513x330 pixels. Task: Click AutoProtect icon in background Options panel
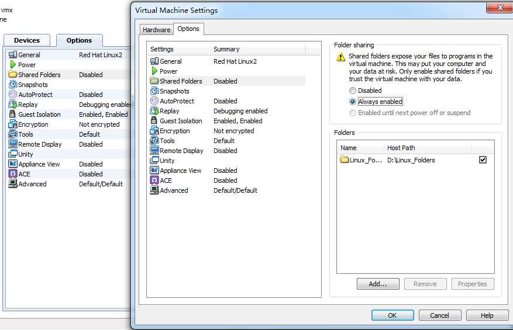pyautogui.click(x=13, y=95)
